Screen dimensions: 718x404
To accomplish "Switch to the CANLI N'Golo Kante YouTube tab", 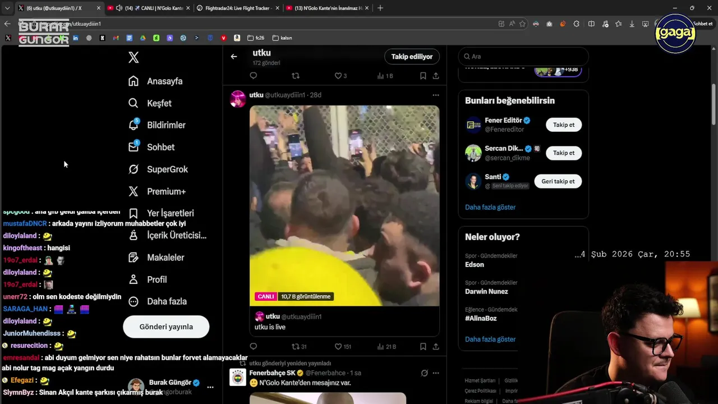I will point(148,8).
